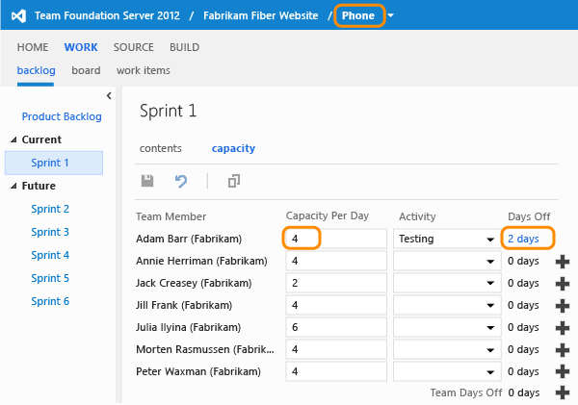Viewport: 578px width, 405px height.
Task: Switch to the board tab
Action: 86,70
